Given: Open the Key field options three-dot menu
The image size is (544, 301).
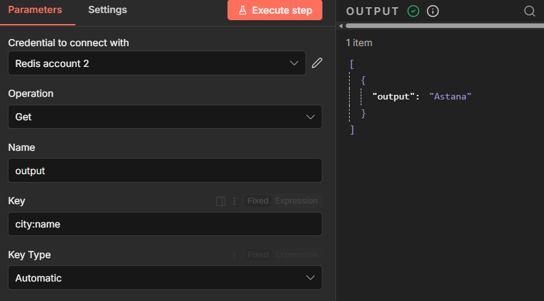Looking at the screenshot, I should pyautogui.click(x=234, y=201).
